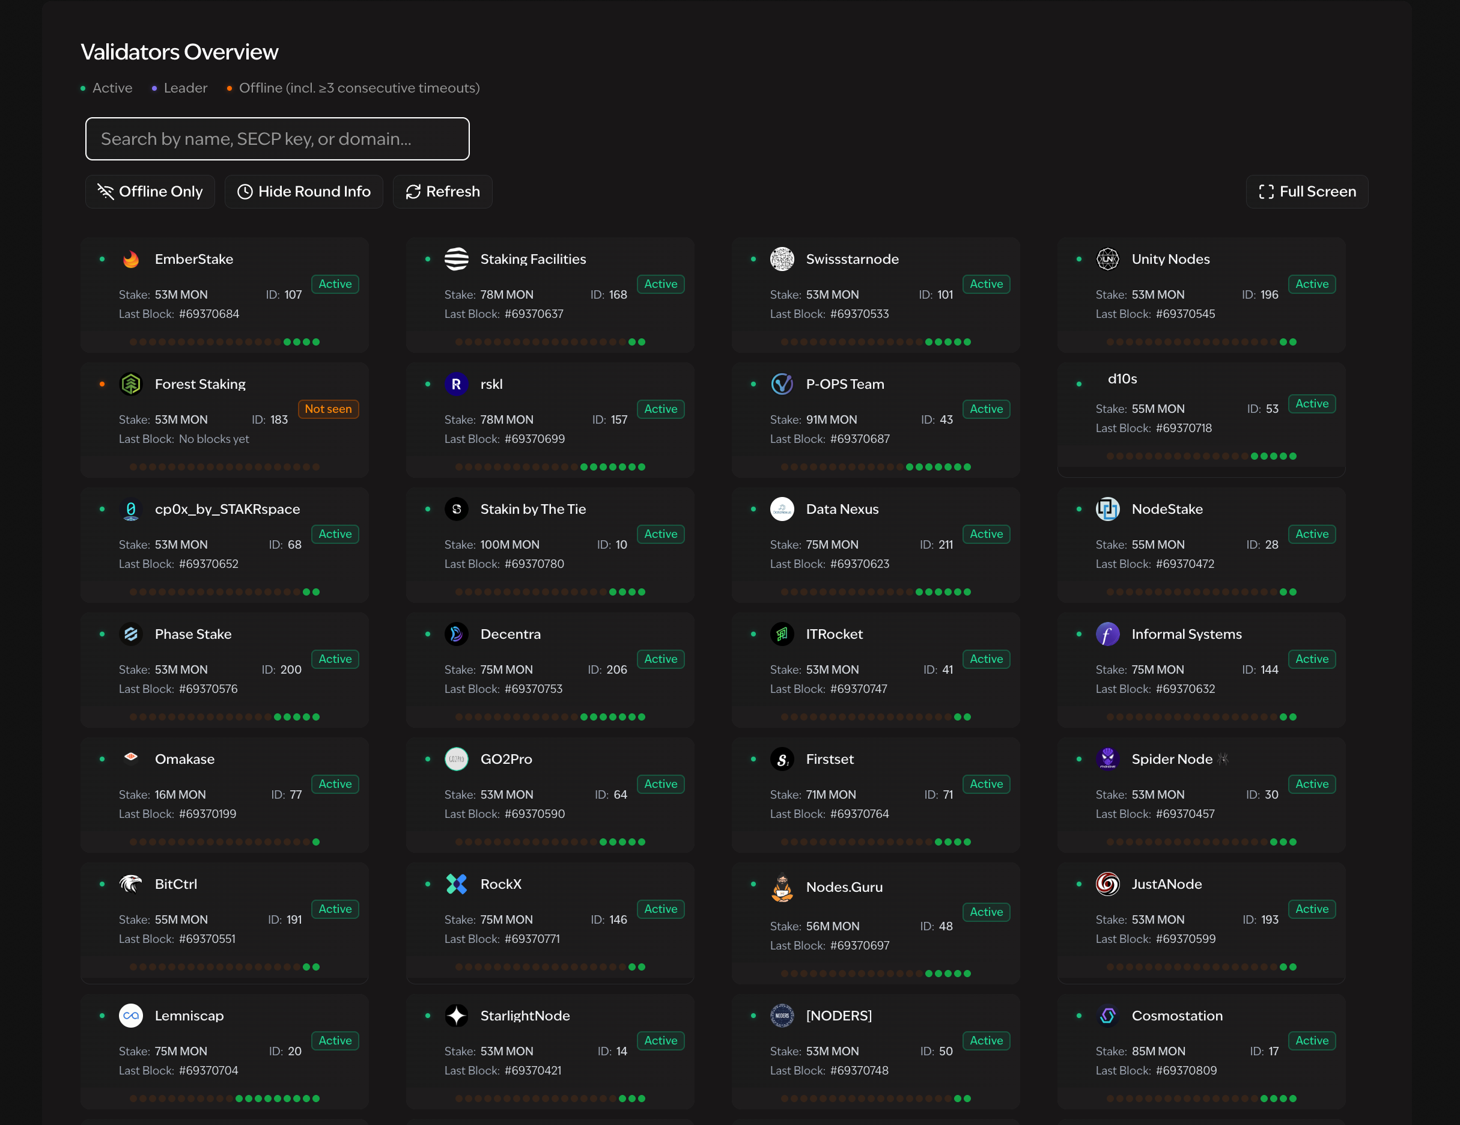The image size is (1460, 1125).
Task: Click the Firstset logo icon
Action: click(782, 759)
